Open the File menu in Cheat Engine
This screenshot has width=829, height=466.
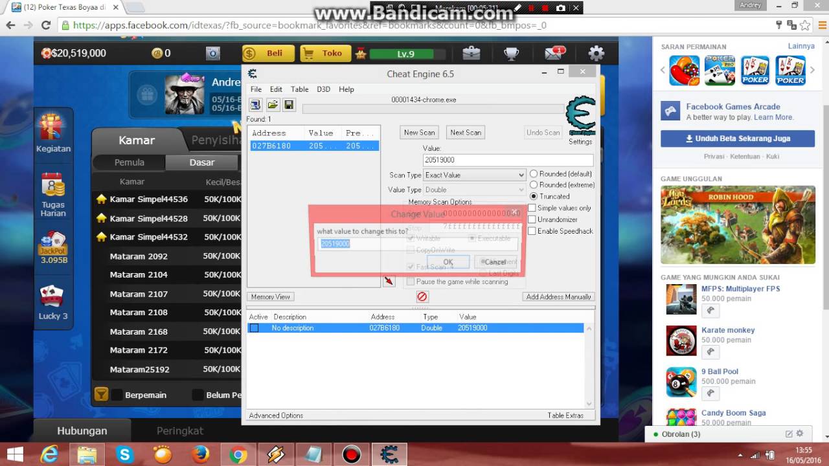[x=256, y=89]
